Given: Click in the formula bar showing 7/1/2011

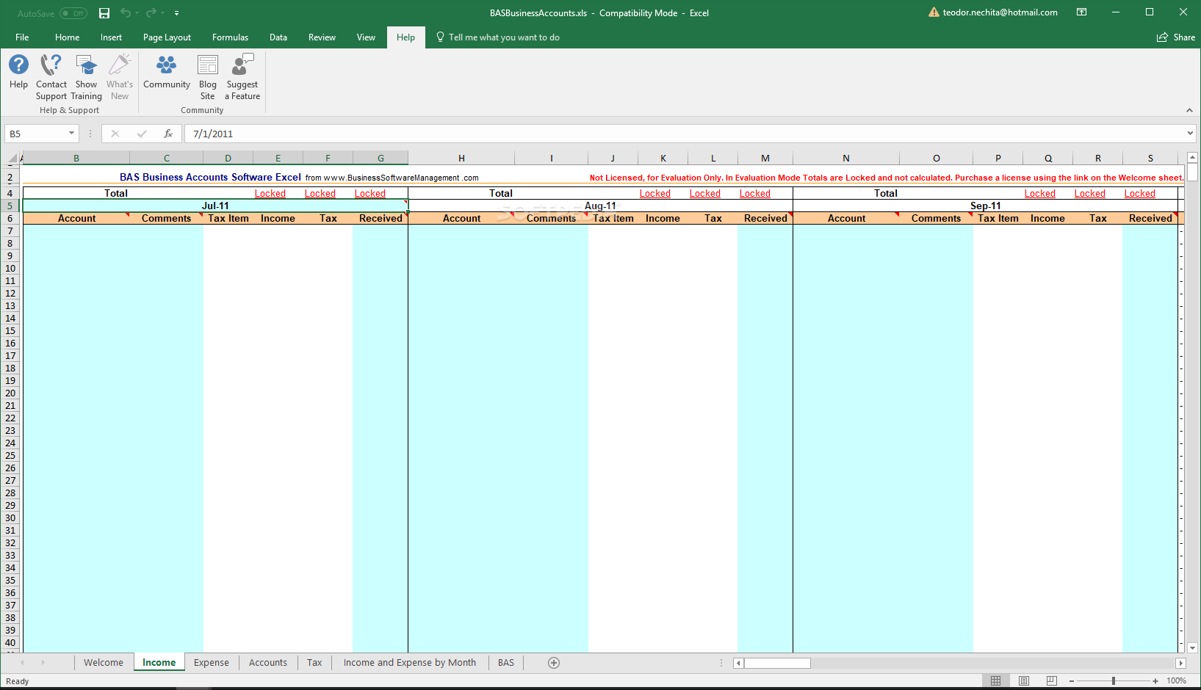Looking at the screenshot, I should [683, 134].
